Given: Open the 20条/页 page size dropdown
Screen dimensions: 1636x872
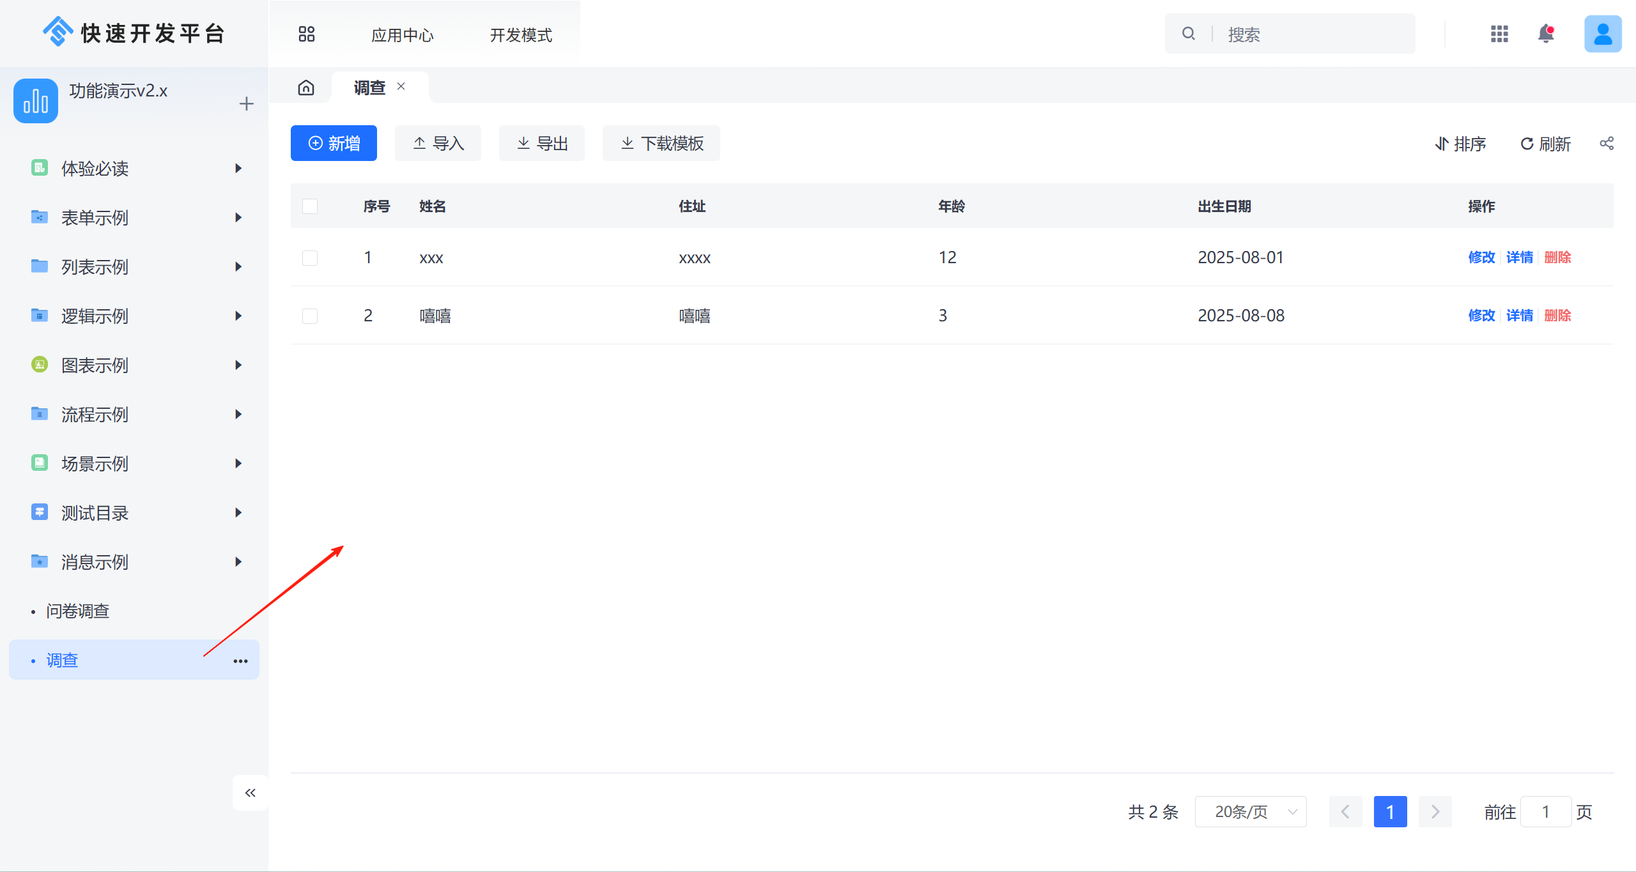Looking at the screenshot, I should 1251,812.
